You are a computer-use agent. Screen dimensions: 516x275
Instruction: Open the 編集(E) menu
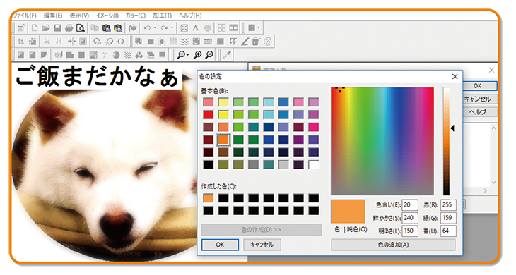tap(53, 16)
